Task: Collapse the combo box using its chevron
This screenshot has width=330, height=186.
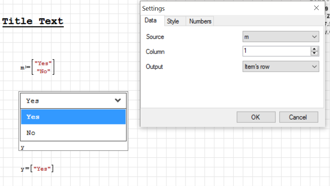Action: coord(118,101)
